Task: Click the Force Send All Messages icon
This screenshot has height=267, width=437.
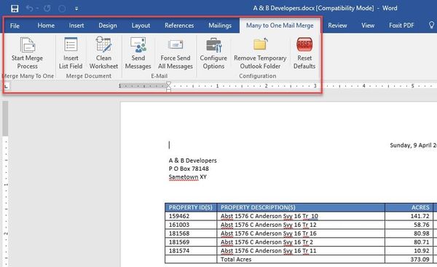Action: [x=176, y=44]
